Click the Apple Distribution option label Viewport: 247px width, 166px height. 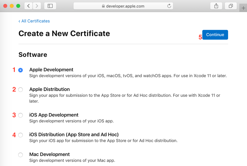coord(49,89)
